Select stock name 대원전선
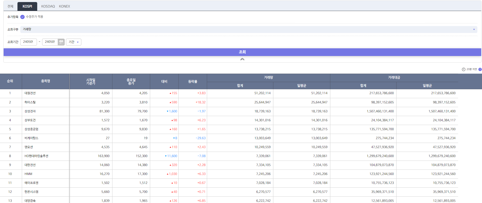The height and width of the screenshot is (203, 482). point(30,93)
